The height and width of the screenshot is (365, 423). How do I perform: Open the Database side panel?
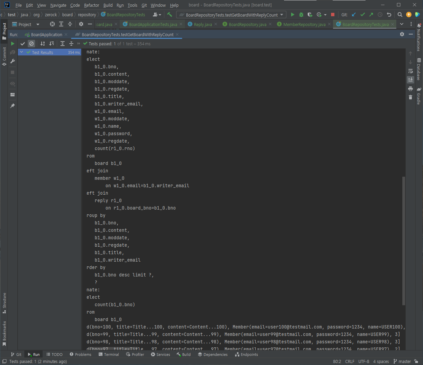(419, 69)
